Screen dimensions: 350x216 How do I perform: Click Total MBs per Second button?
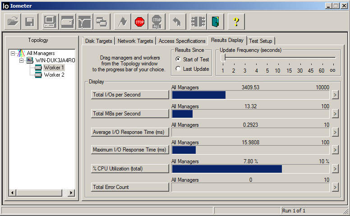(130, 114)
